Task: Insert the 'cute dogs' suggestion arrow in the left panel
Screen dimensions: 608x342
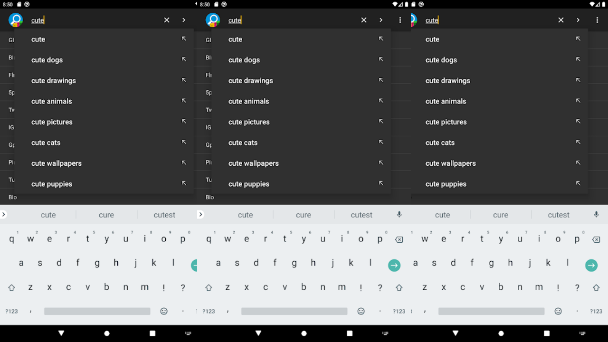Action: click(184, 59)
